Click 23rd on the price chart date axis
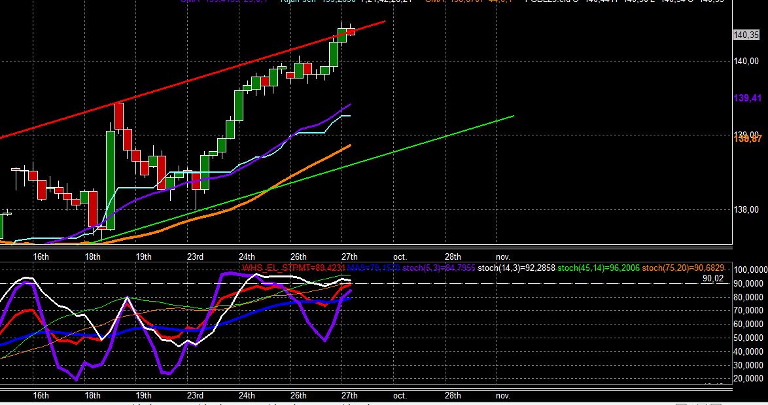 tap(195, 256)
